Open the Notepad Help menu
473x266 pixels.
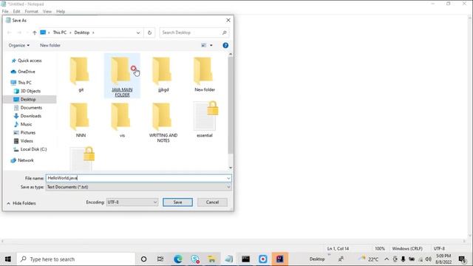tap(61, 12)
